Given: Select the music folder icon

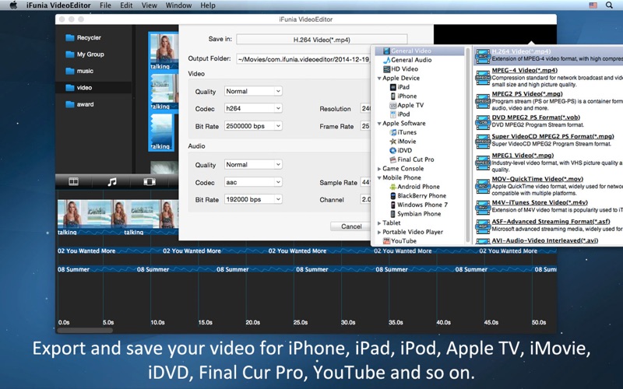Looking at the screenshot, I should pos(70,71).
